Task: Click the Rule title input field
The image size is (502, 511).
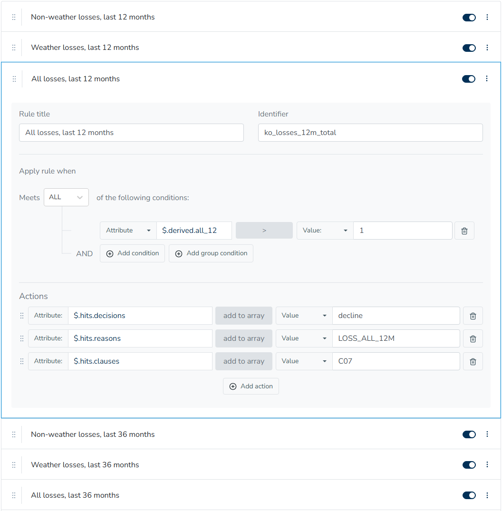Action: [x=131, y=133]
